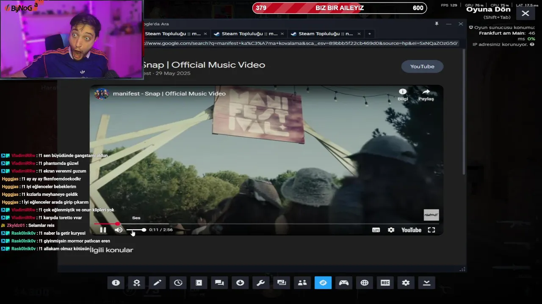
Task: Click chat message 'Selamlar reis'
Action: [x=41, y=225]
